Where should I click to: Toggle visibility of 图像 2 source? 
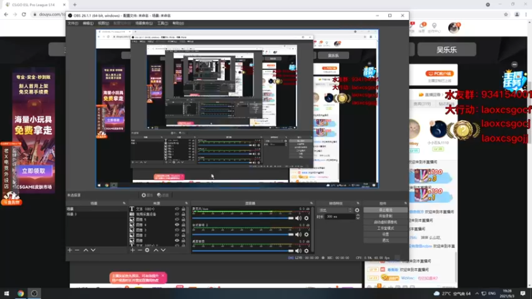click(x=177, y=235)
